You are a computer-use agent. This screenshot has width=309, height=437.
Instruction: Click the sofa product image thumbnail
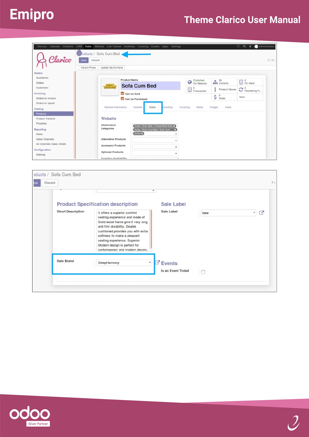pyautogui.click(x=110, y=87)
